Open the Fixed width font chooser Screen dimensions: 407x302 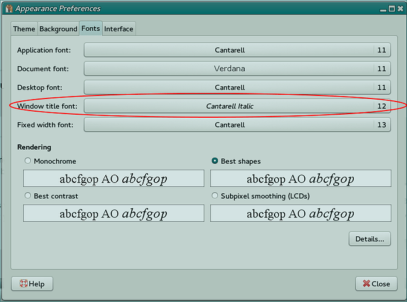(237, 124)
